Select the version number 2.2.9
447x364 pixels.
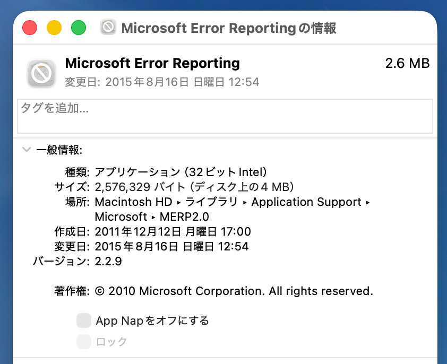109,262
